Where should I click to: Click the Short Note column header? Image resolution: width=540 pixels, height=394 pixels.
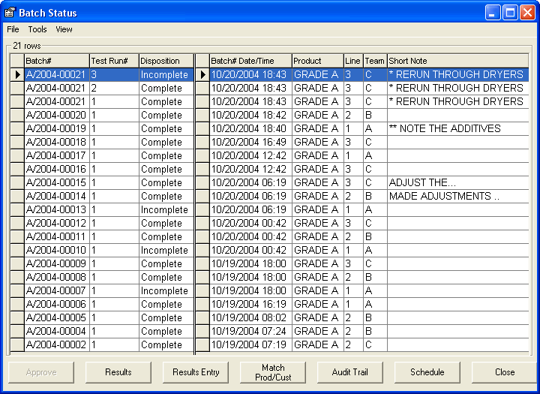click(x=458, y=61)
